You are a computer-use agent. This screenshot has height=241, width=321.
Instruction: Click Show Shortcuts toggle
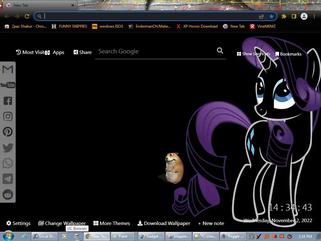253,54
